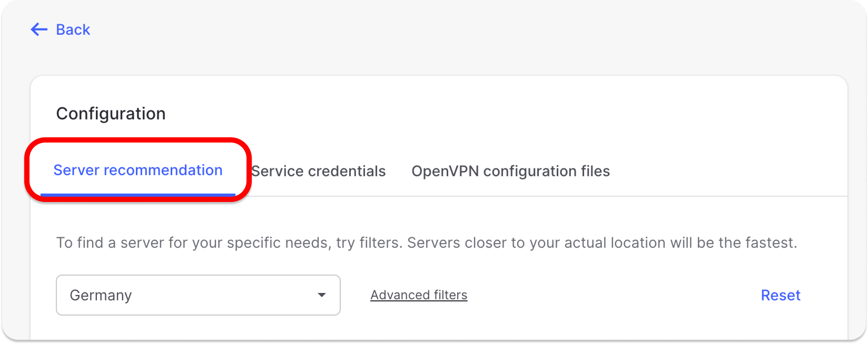Go back using the Back link
This screenshot has width=868, height=344.
click(x=73, y=30)
